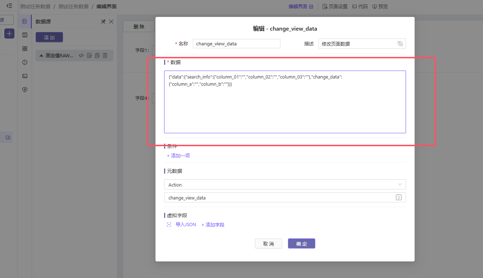Close the 数据源 panel

coord(111,22)
